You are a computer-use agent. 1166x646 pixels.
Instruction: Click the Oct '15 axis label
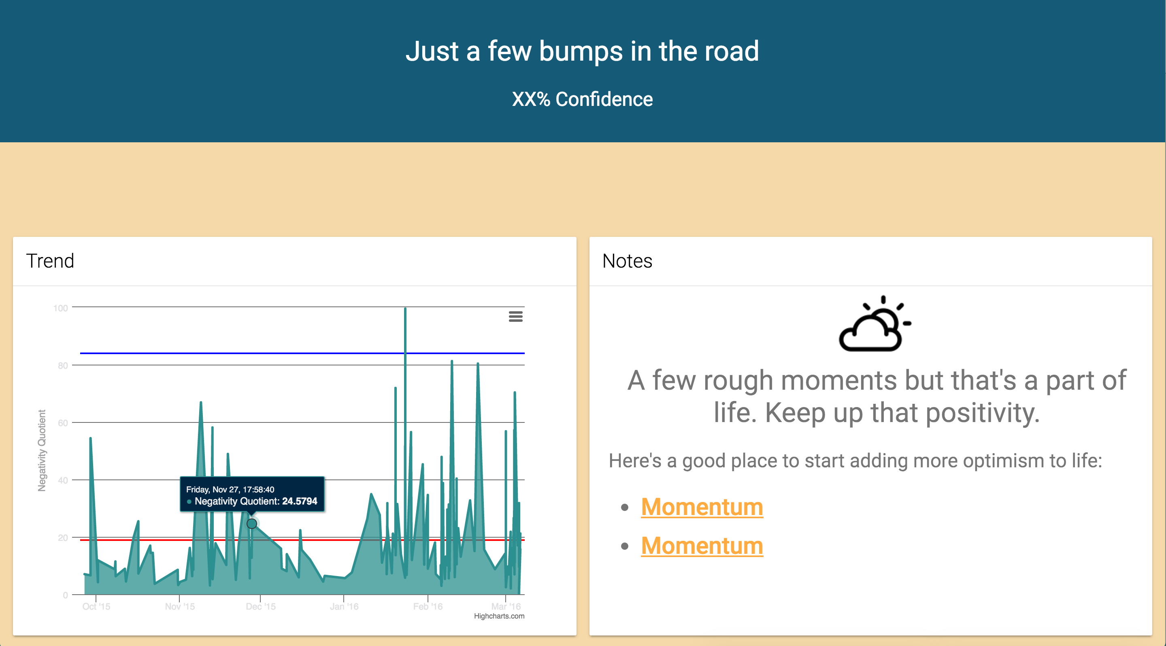click(x=96, y=607)
